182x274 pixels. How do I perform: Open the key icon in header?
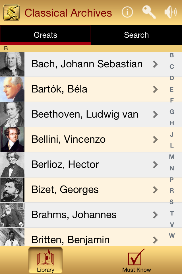click(149, 12)
